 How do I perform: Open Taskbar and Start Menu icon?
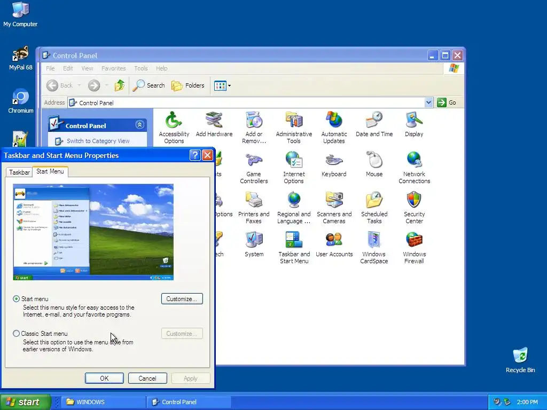pyautogui.click(x=294, y=248)
